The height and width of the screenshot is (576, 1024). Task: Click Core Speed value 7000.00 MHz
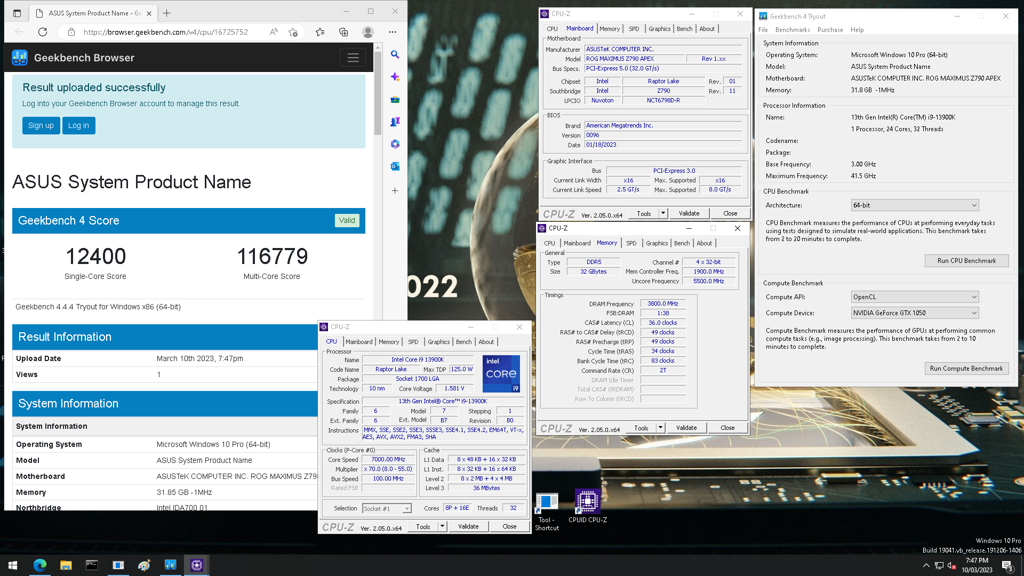(388, 460)
